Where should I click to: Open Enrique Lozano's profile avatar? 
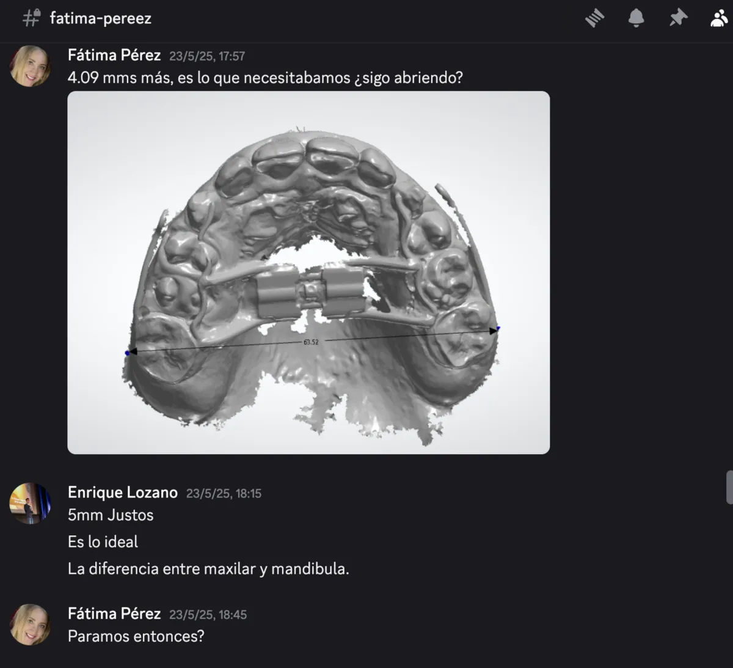(x=29, y=503)
